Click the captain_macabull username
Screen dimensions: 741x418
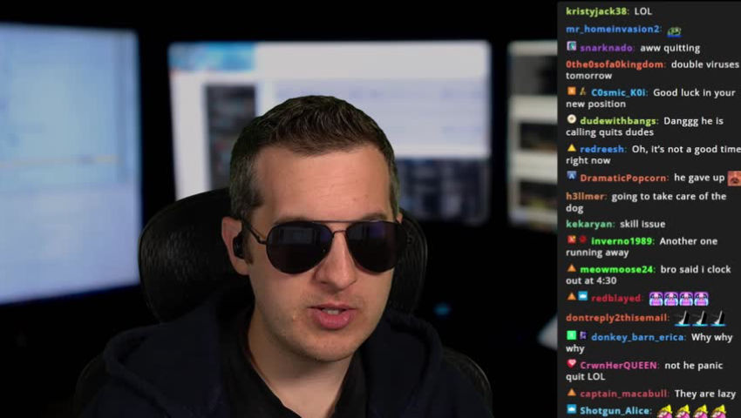[624, 394]
